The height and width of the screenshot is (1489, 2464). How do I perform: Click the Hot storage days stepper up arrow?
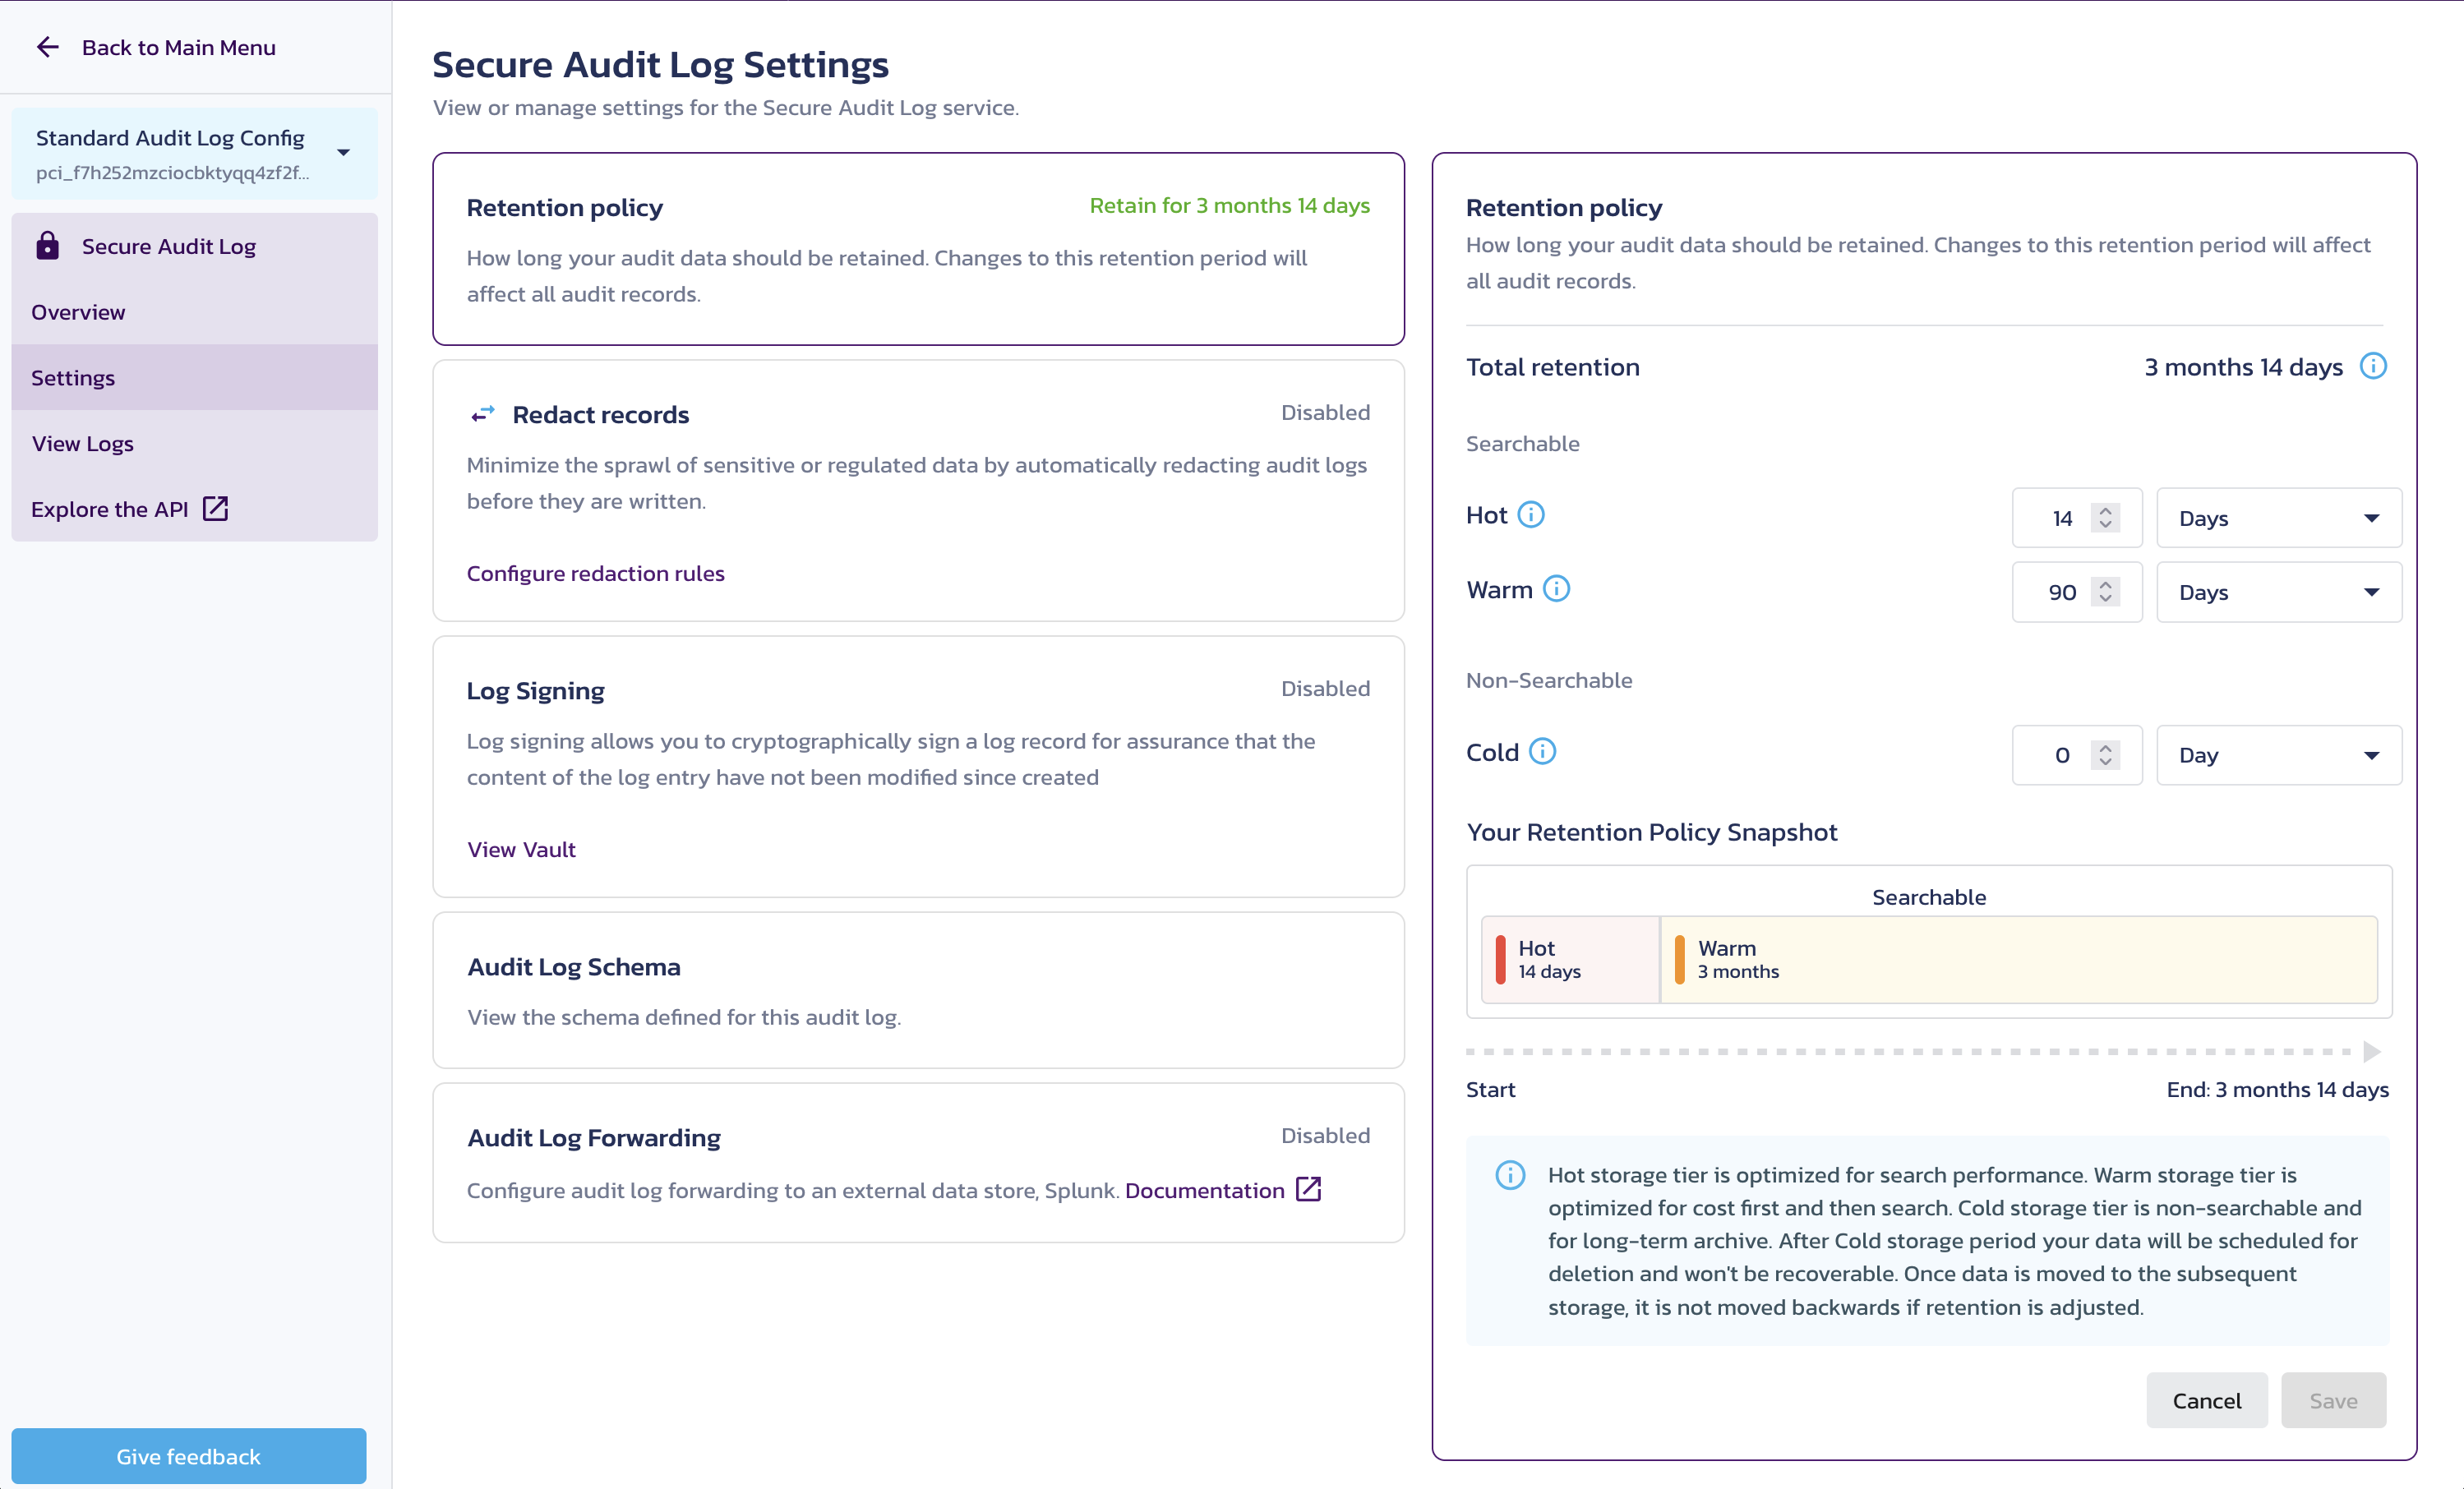point(2105,507)
